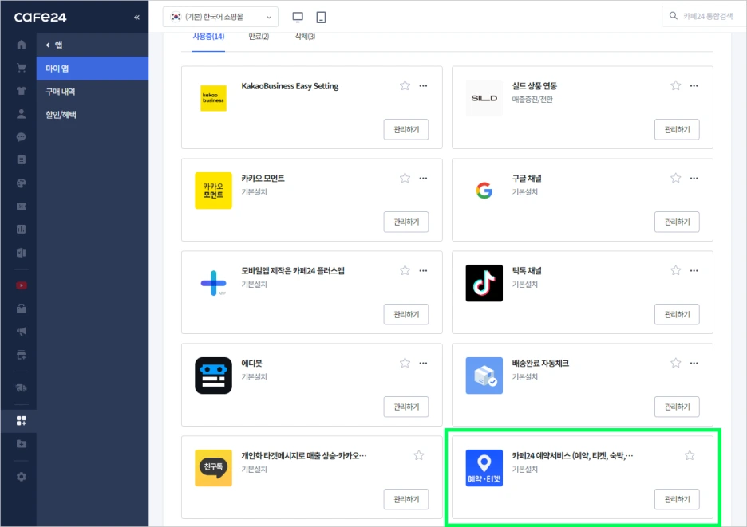Open more options for 구글 채널

pyautogui.click(x=694, y=178)
